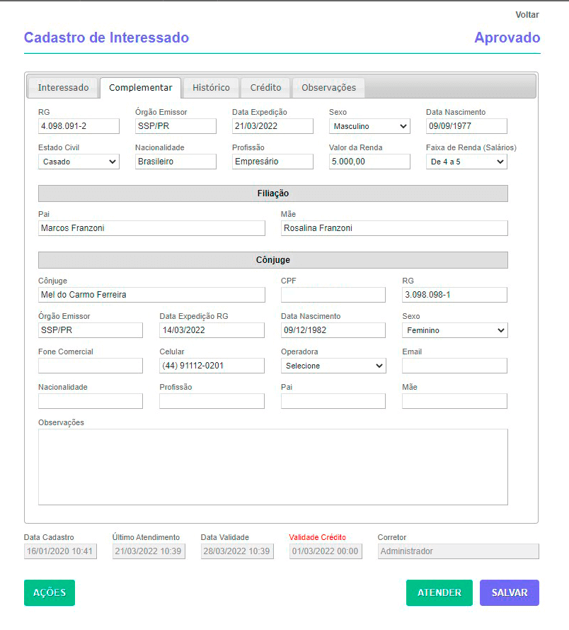The image size is (569, 630).
Task: View the Observações tab
Action: point(328,87)
